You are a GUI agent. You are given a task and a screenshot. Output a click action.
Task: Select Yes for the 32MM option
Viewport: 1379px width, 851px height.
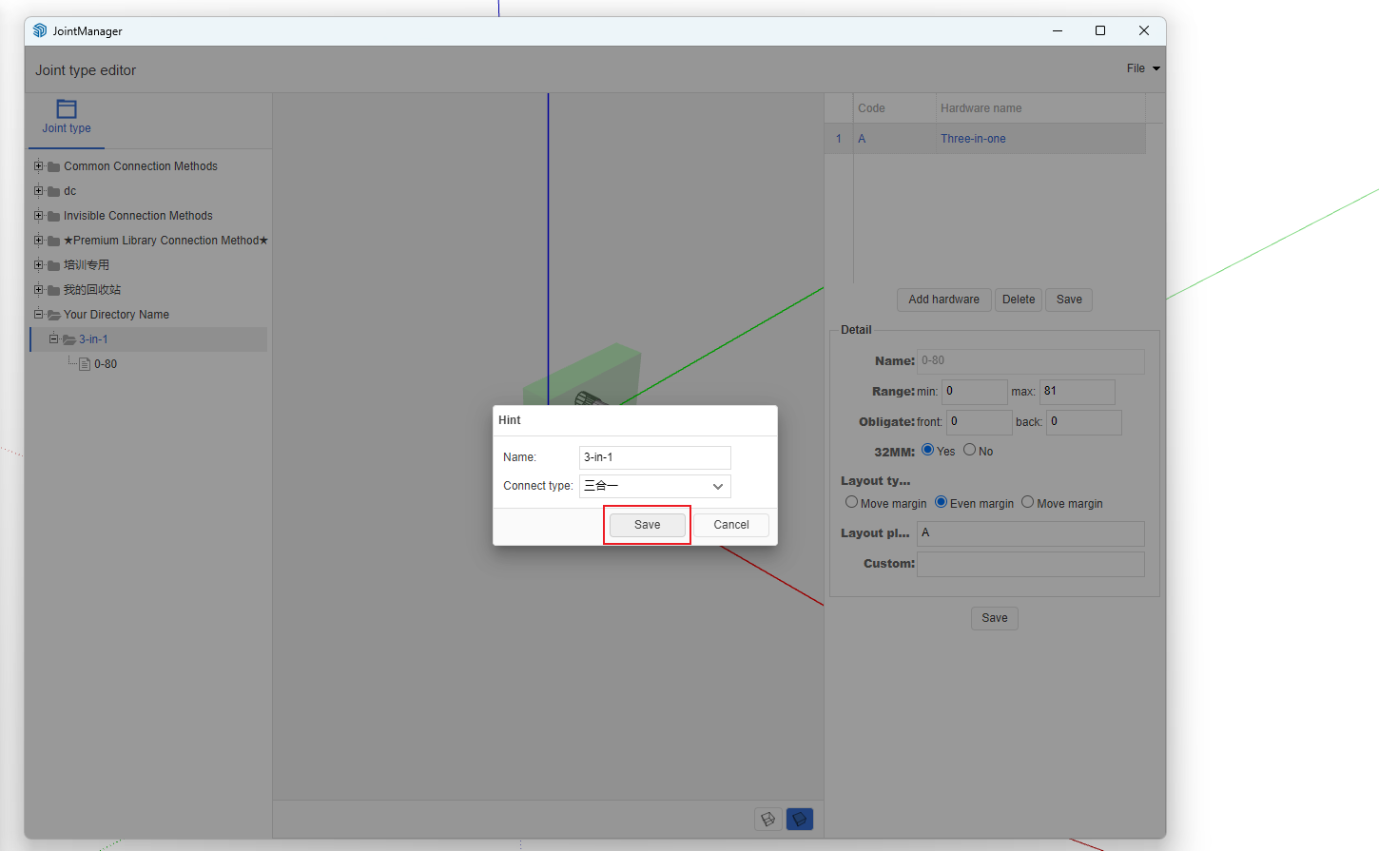click(928, 450)
